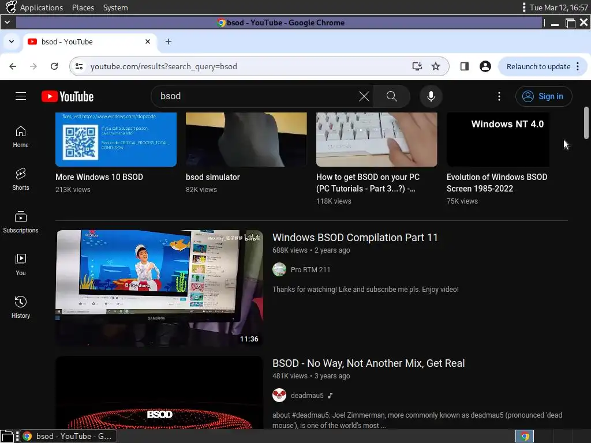
Task: Go to YouTube home via logo
Action: pos(68,96)
